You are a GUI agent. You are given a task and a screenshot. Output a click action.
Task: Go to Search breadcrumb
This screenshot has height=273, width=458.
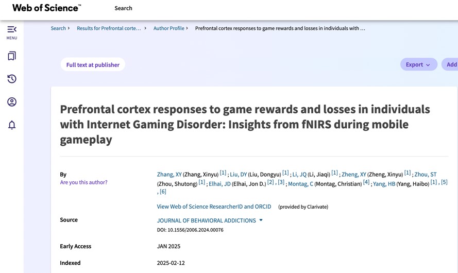click(58, 28)
